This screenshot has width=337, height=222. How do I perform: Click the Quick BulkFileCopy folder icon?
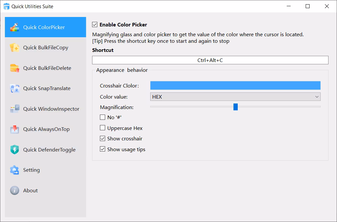coord(14,47)
